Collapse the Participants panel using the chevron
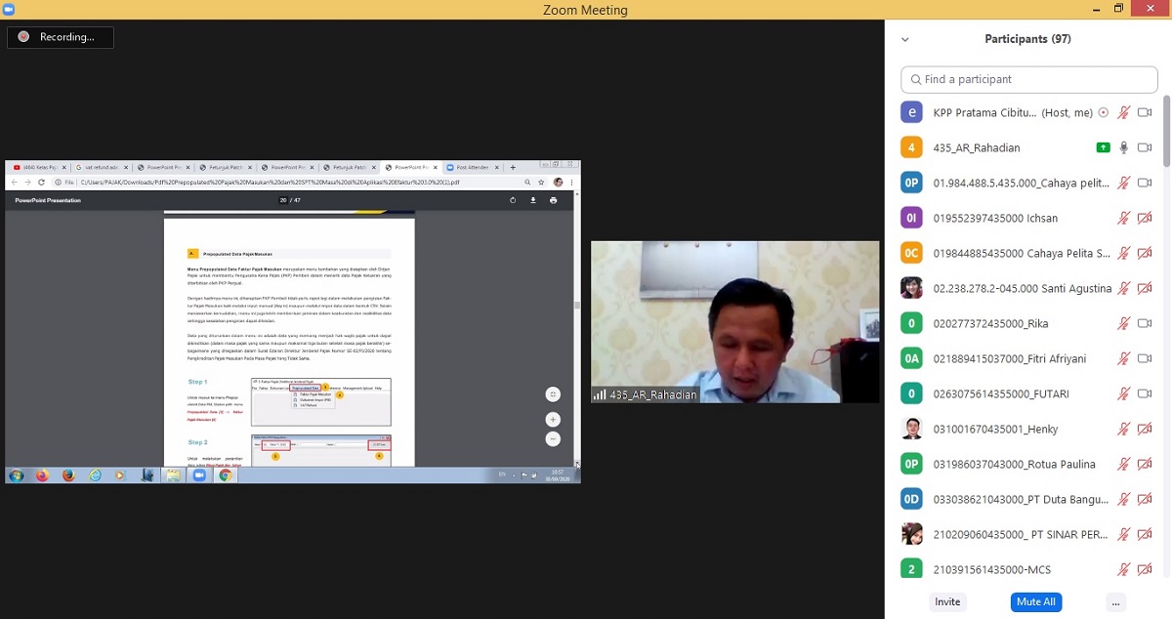This screenshot has height=619, width=1172. (x=904, y=40)
